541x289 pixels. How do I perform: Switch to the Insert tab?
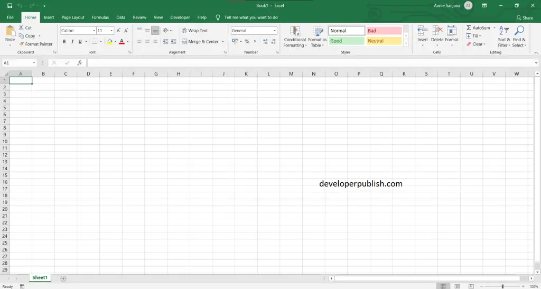point(49,17)
